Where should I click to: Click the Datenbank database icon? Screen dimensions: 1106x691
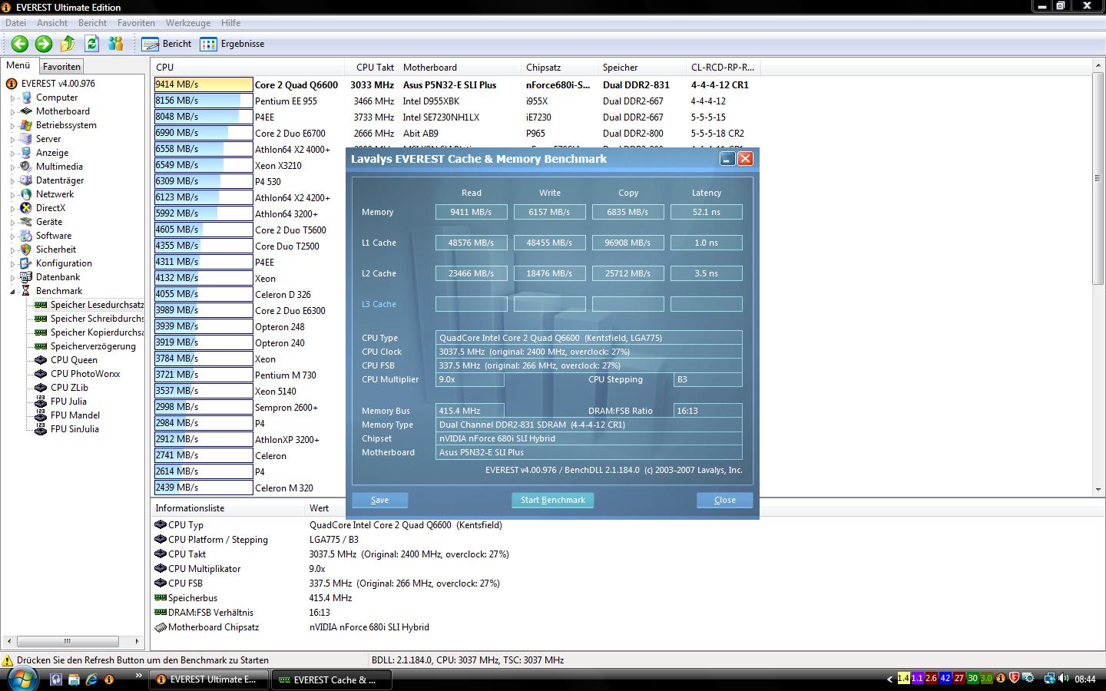[26, 277]
